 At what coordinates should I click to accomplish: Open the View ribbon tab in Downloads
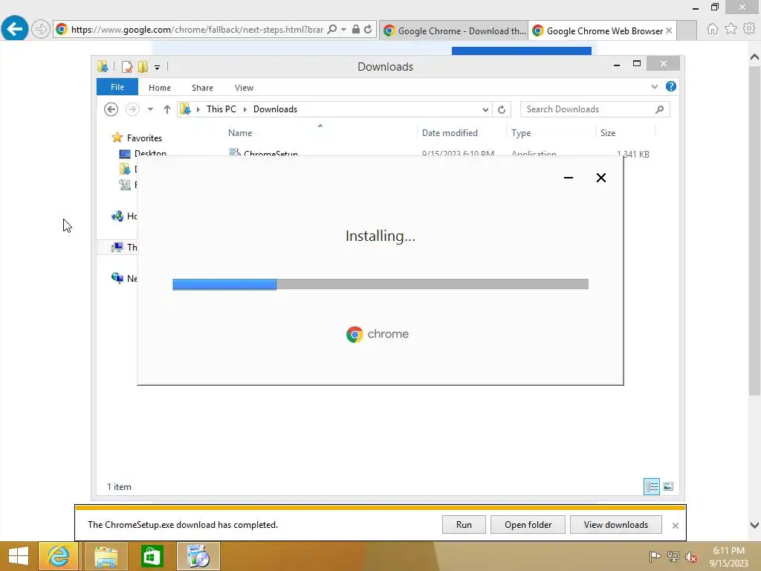244,88
